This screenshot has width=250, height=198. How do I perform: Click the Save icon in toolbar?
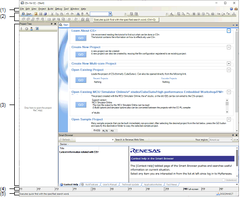(x=41, y=14)
